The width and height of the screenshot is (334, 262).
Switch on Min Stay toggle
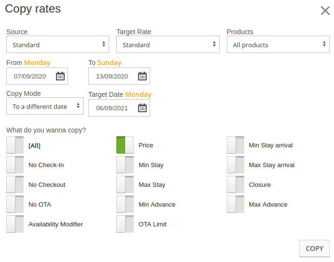(x=125, y=165)
